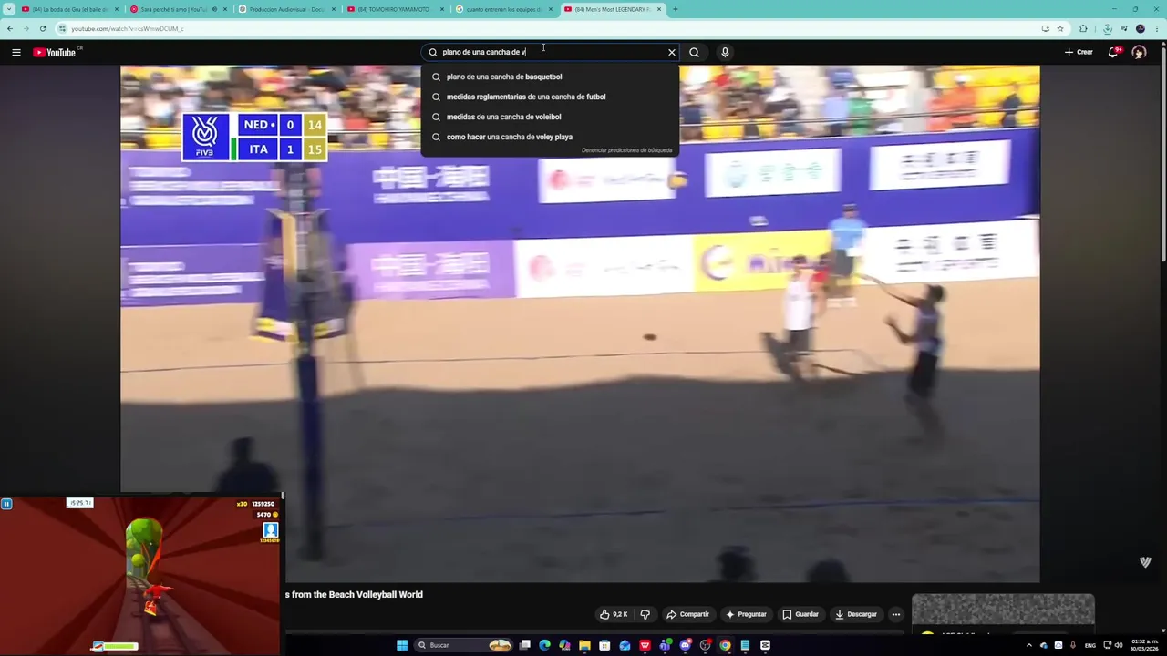Bookmark this page with the star
Viewport: 1167px width, 656px height.
pyautogui.click(x=1060, y=28)
